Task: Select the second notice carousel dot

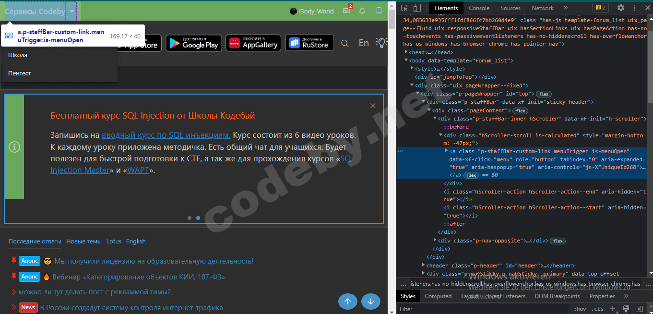Action: click(198, 218)
